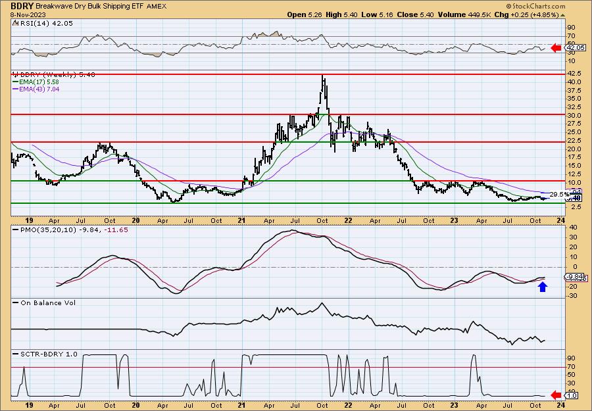Click the 29.5% label near the latest price
The width and height of the screenshot is (592, 411).
(559, 194)
